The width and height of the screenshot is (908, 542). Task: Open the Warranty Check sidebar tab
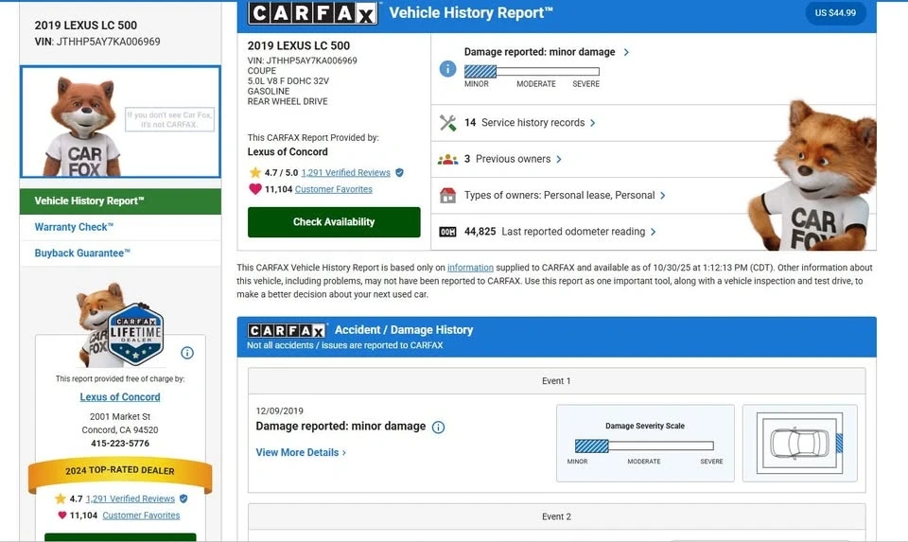tap(120, 227)
